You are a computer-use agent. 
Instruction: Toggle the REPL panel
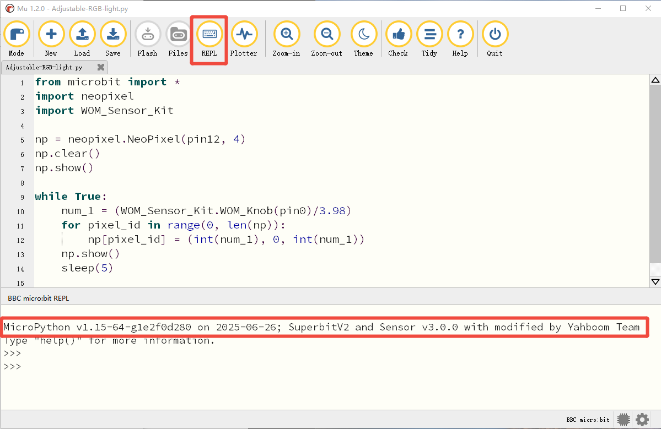tap(209, 39)
